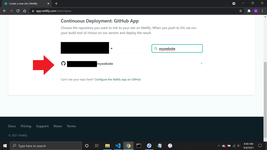This screenshot has width=267, height=150.
Task: Open the Pricing footer link
Action: [x=26, y=126]
